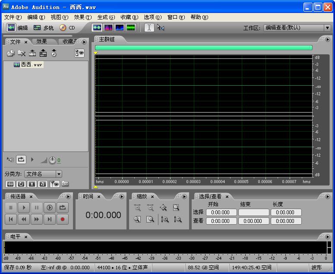Toggle advanced file options eye button

click(x=79, y=53)
